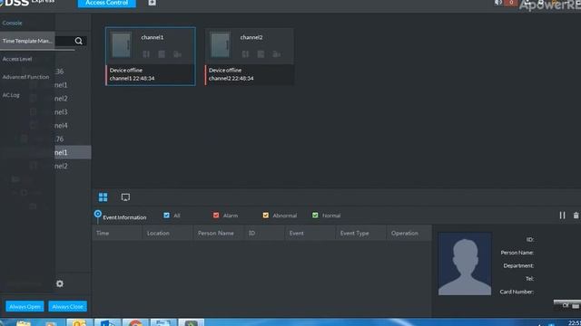Click the 'Device offline channel1 22:48:34' status

point(151,74)
